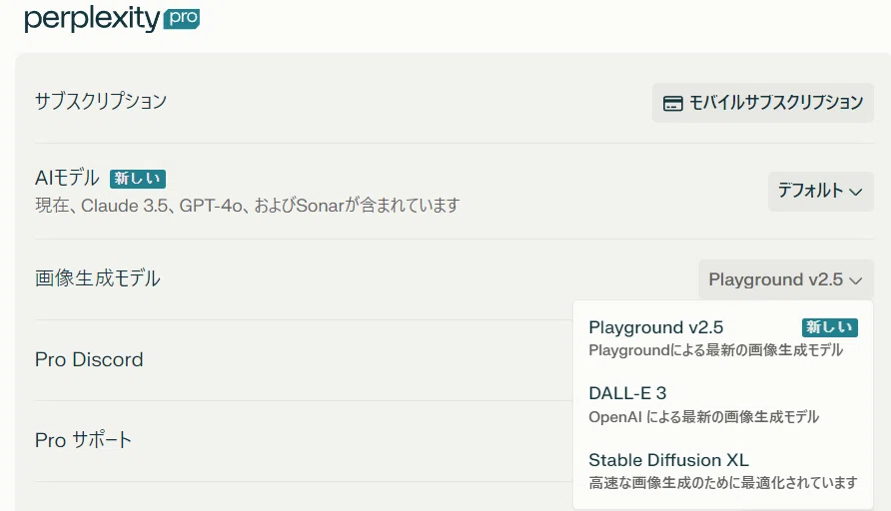Choose Stable Diffusion XL option

[x=723, y=471]
